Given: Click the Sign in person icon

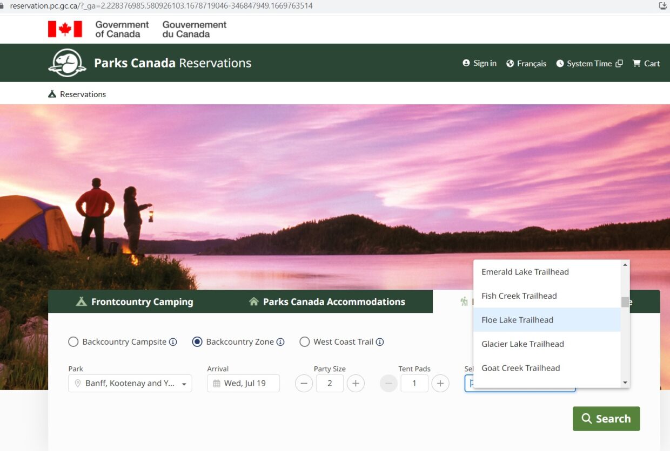Looking at the screenshot, I should point(466,63).
